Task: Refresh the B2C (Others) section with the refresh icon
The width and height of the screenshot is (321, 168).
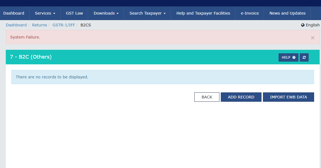Action: click(304, 57)
